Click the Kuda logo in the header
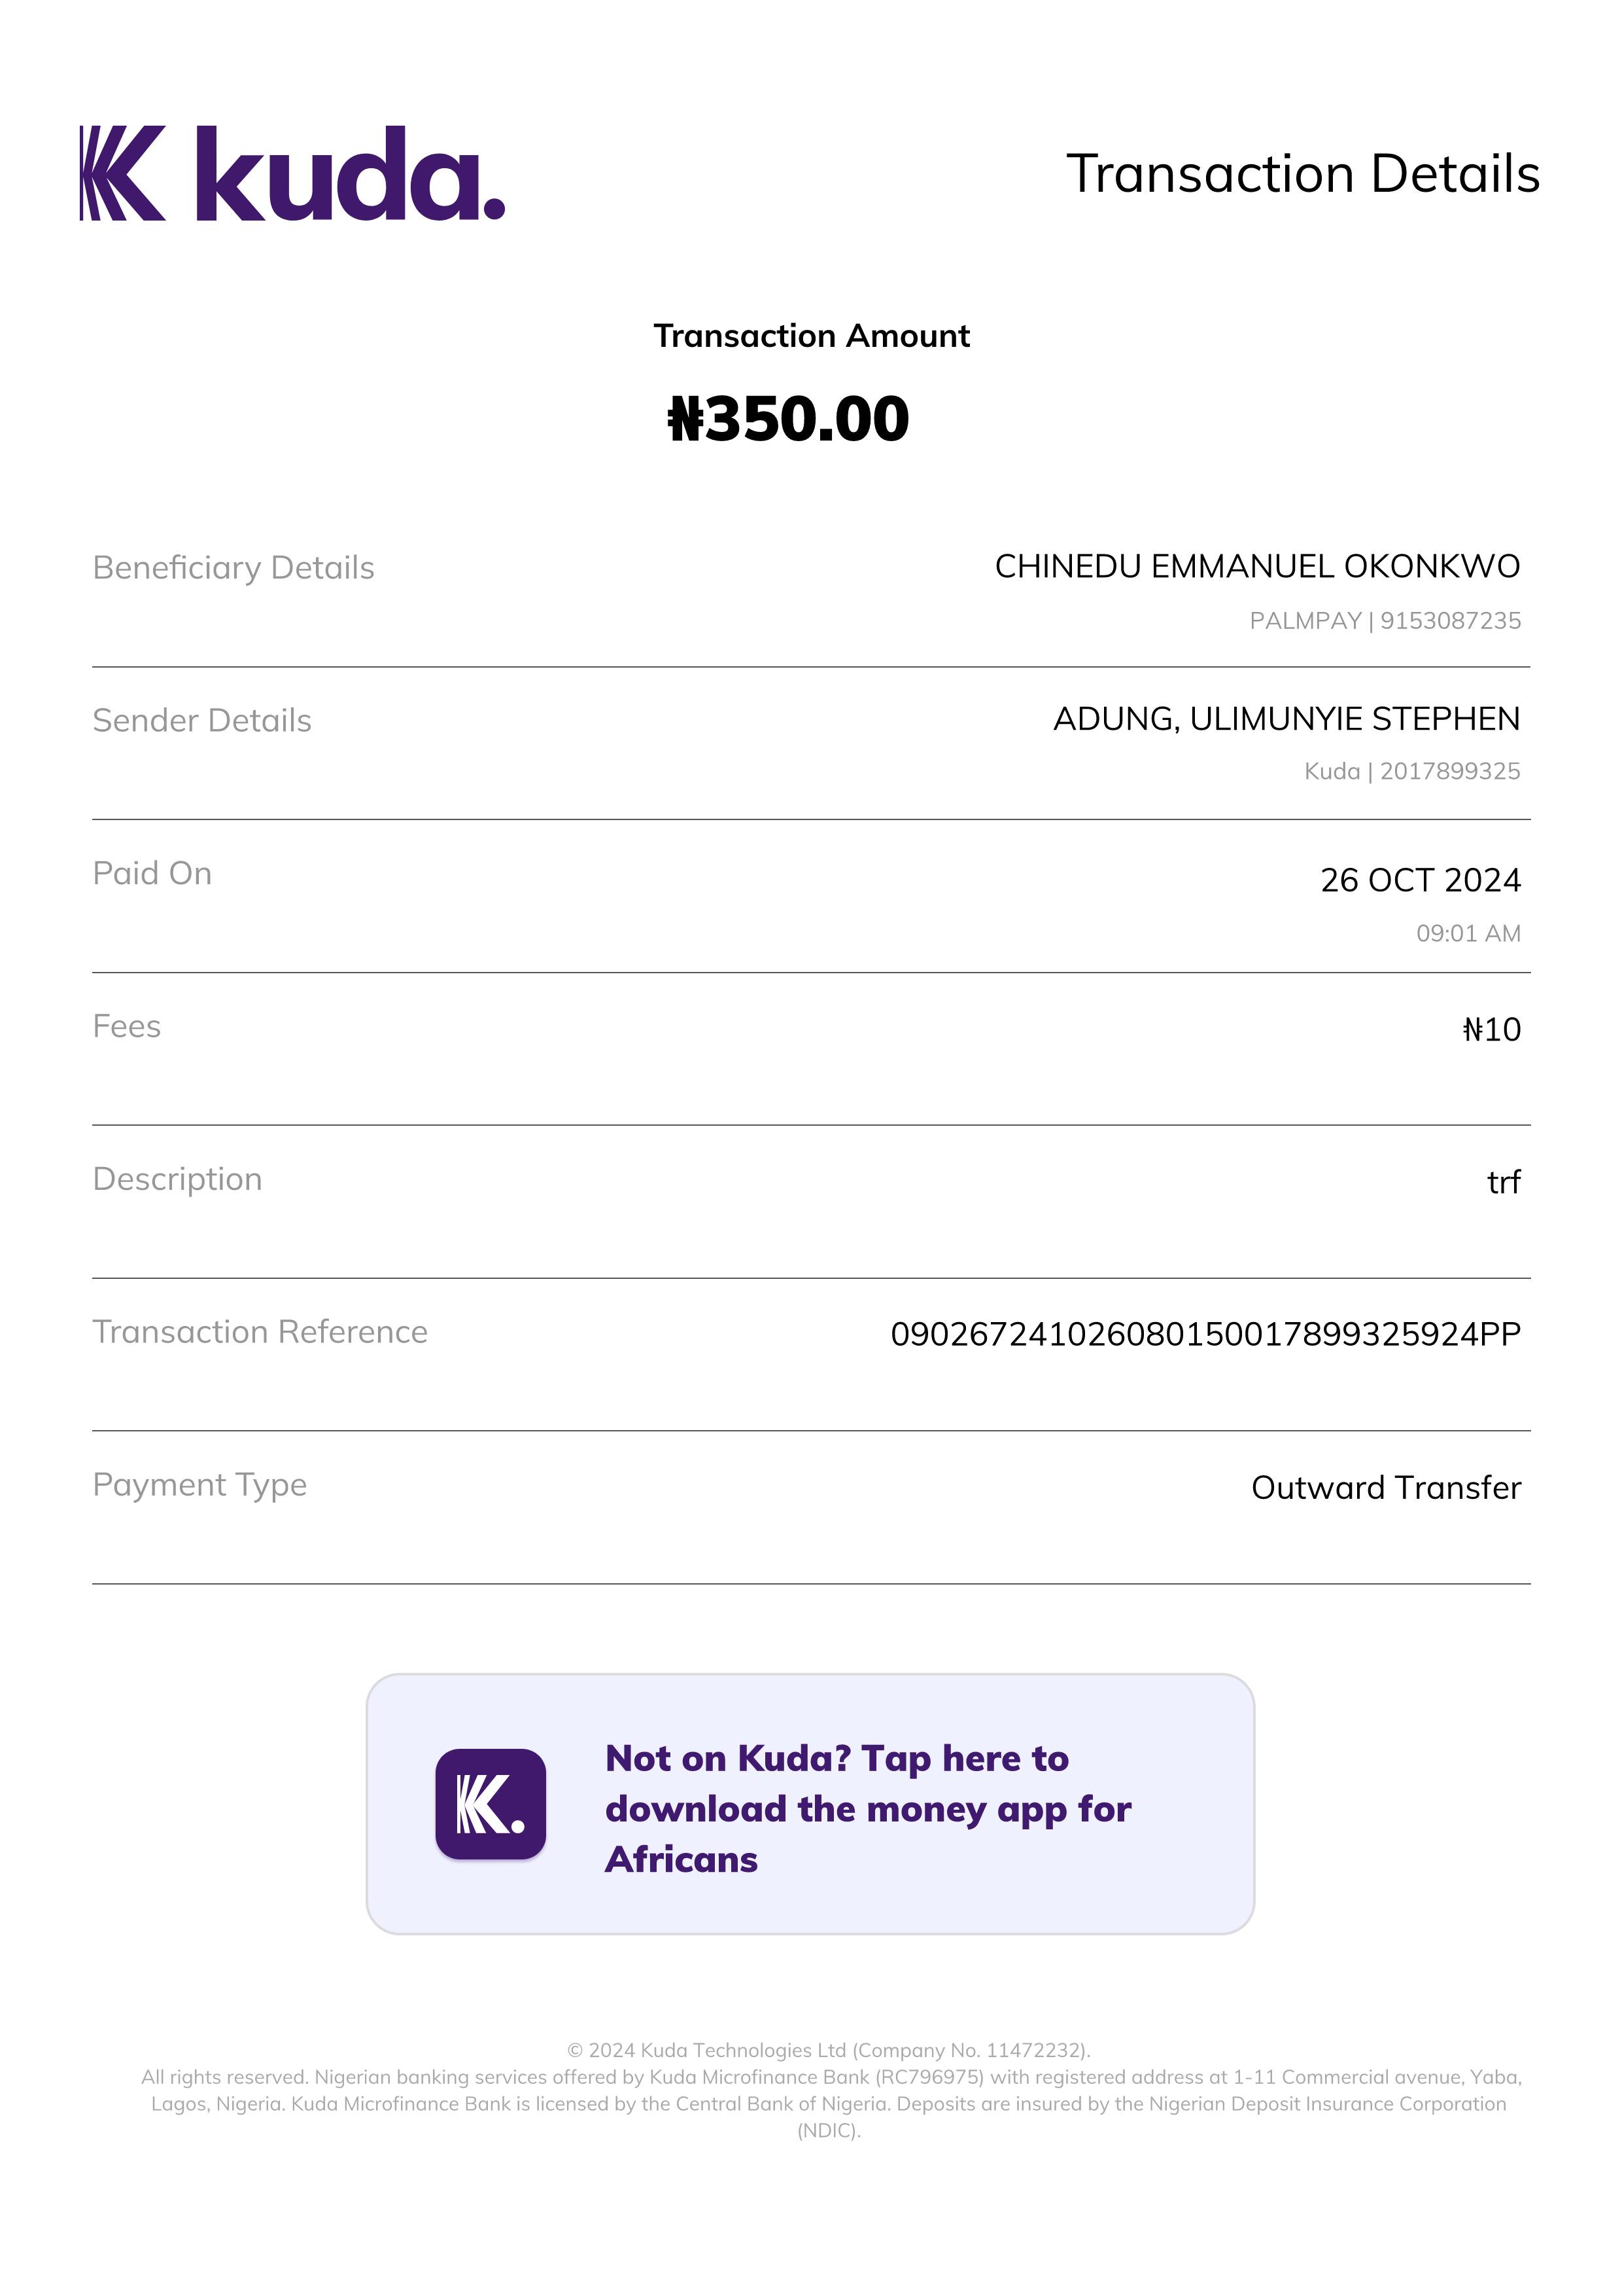Image resolution: width=1622 pixels, height=2296 pixels. (x=292, y=173)
